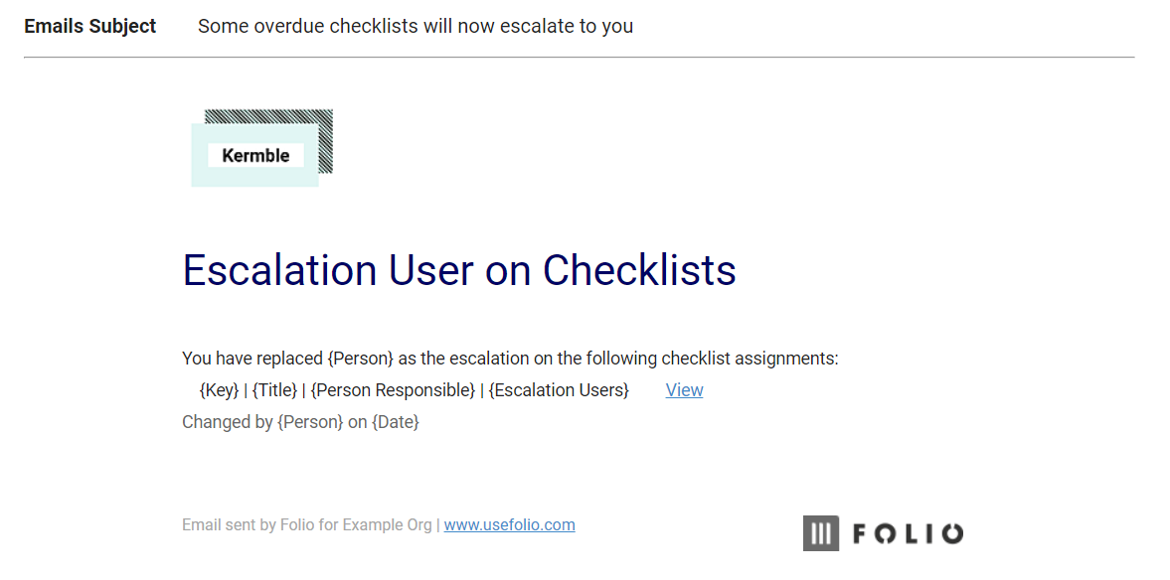The image size is (1170, 580).
Task: Click the {Escalation Users} placeholder
Action: point(559,390)
